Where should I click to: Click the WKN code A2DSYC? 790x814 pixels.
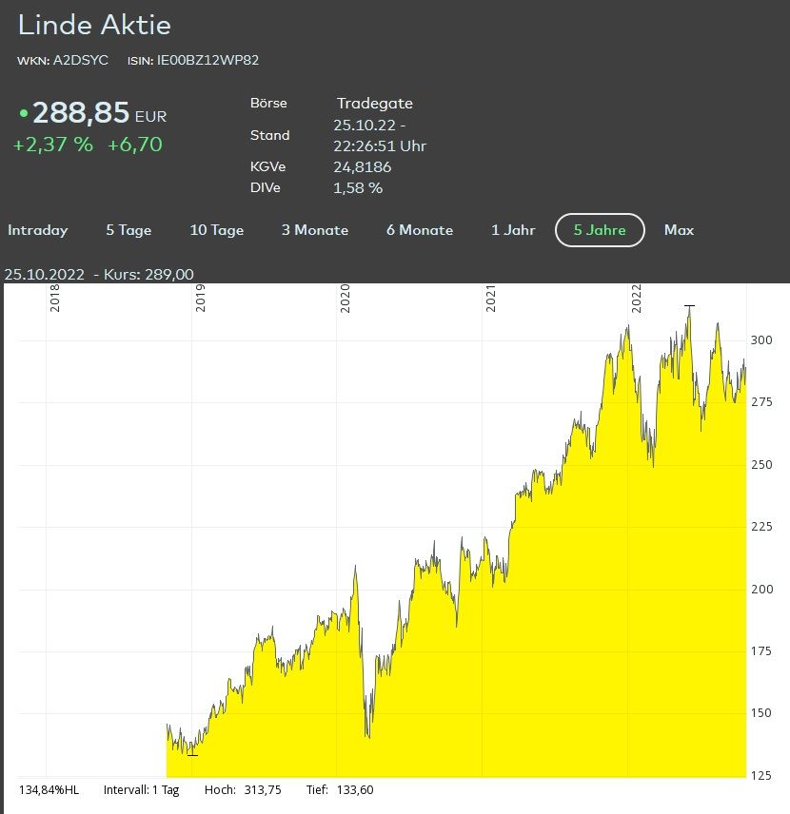[x=81, y=60]
